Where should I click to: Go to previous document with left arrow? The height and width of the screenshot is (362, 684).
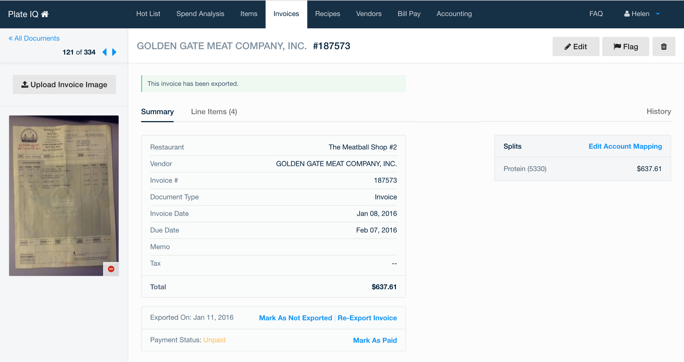105,52
